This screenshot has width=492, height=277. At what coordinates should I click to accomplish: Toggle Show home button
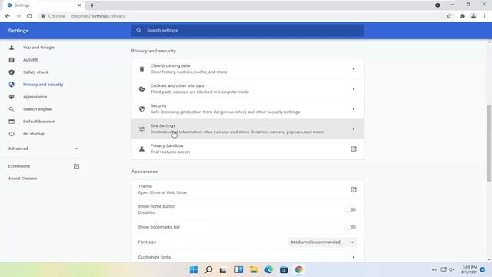(351, 209)
